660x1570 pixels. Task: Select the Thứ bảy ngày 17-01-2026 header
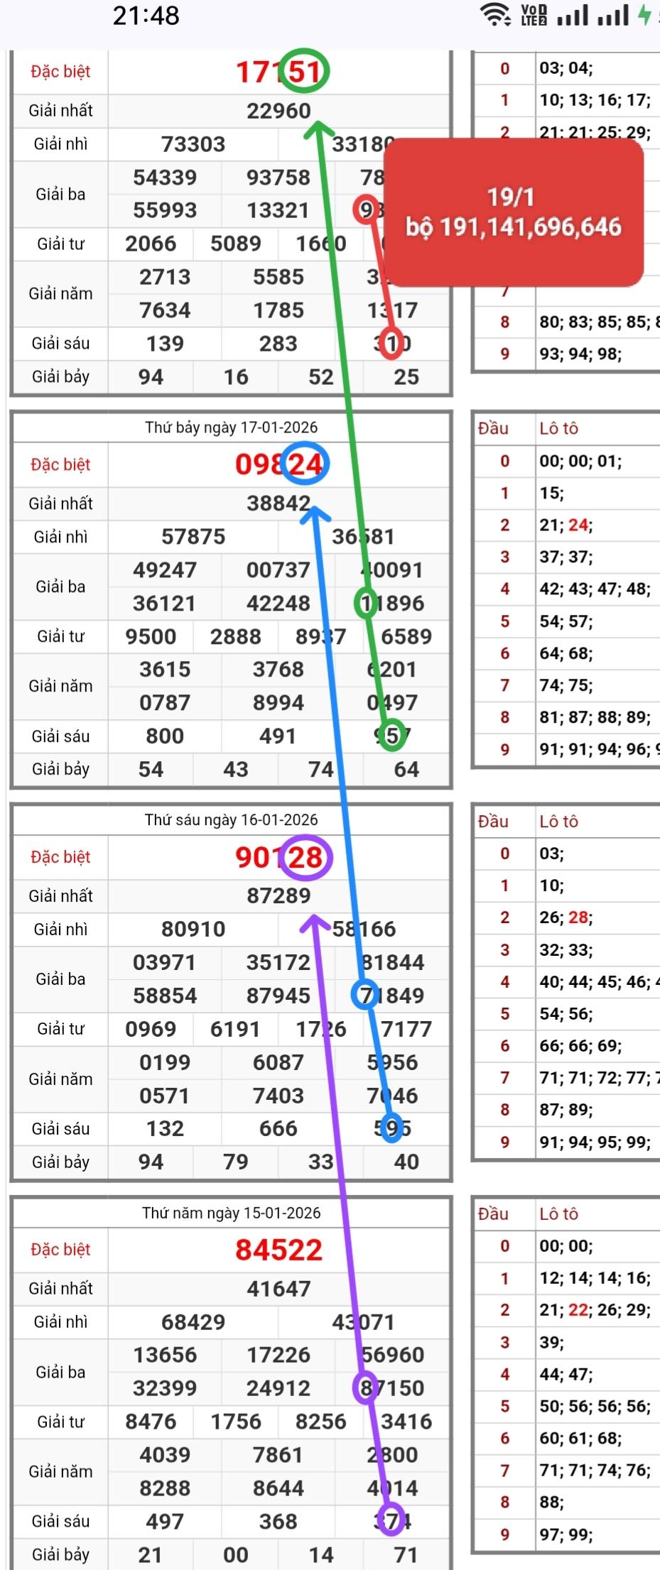point(231,427)
